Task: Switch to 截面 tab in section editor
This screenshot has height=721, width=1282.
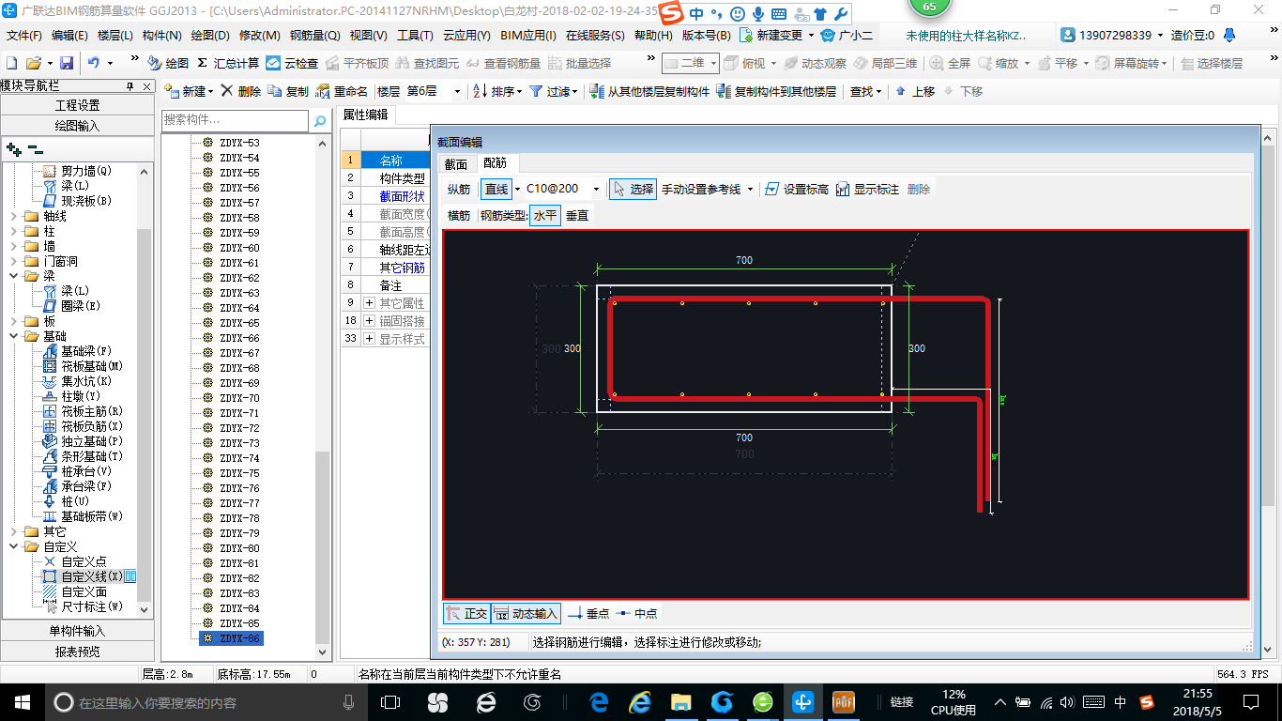Action: pos(455,163)
